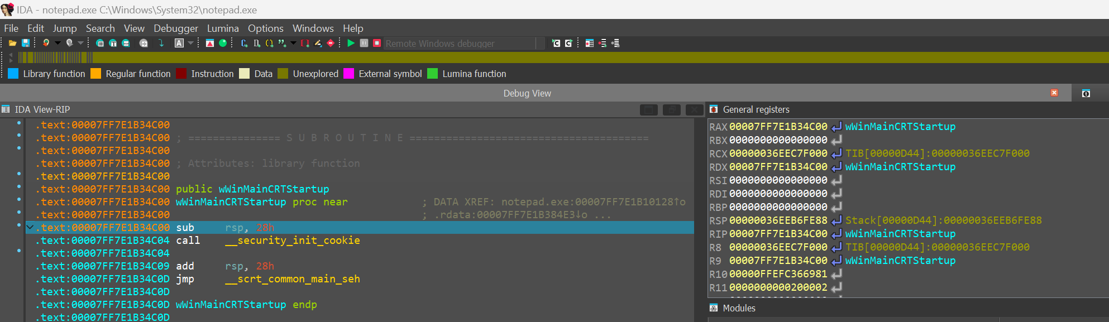
Task: Toggle breakpoint dot on public wWinMainCRTStartup line
Action: (19, 186)
